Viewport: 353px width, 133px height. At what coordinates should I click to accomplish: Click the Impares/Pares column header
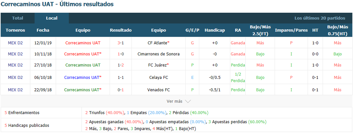coord(291,30)
